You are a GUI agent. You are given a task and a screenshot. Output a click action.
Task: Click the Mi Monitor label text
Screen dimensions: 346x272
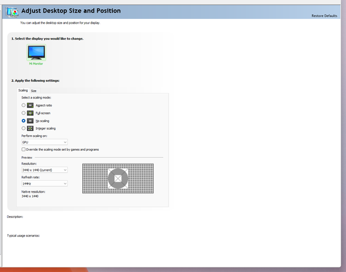click(36, 64)
